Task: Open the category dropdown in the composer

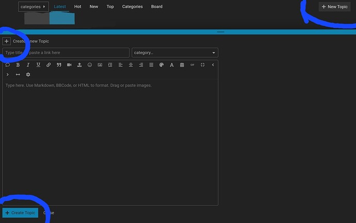Action: point(175,53)
